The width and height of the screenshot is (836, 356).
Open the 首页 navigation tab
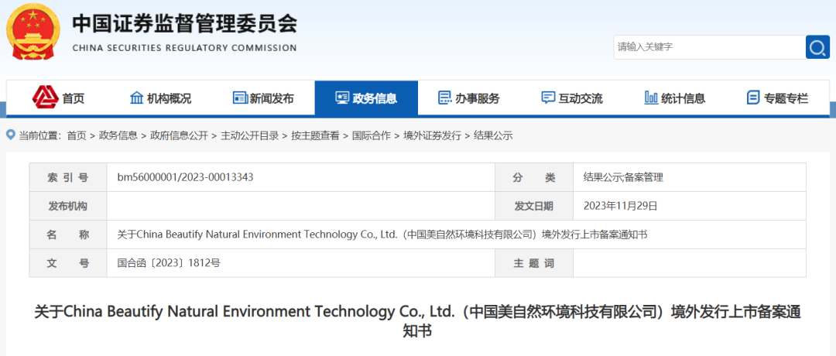pyautogui.click(x=57, y=98)
